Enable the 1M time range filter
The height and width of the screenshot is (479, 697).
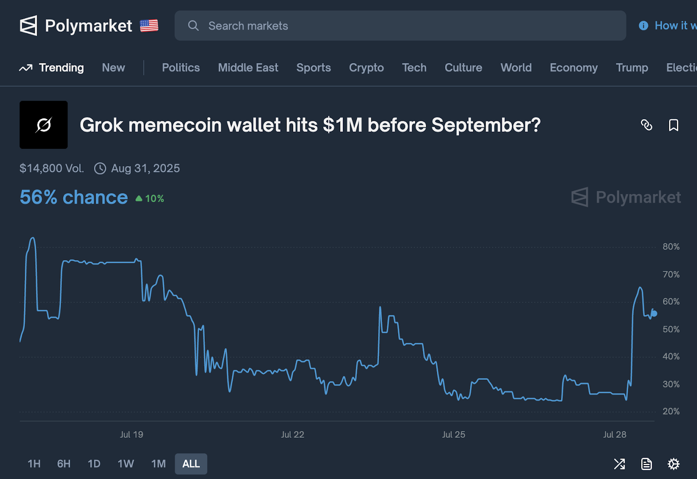pos(158,464)
